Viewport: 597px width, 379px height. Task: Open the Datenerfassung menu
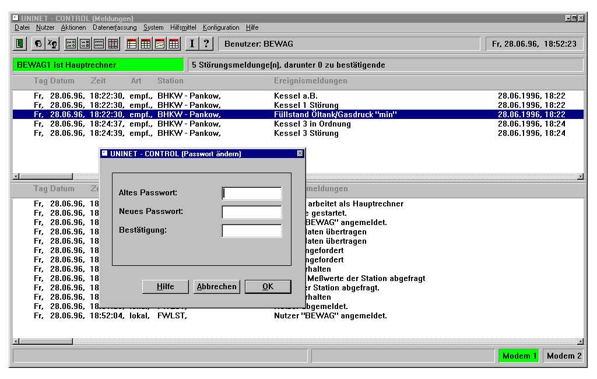115,27
